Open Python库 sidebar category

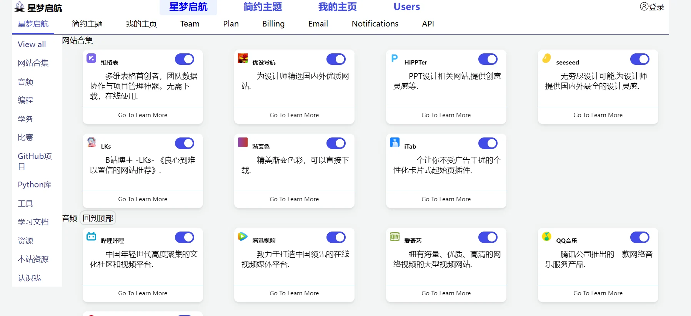coord(35,185)
